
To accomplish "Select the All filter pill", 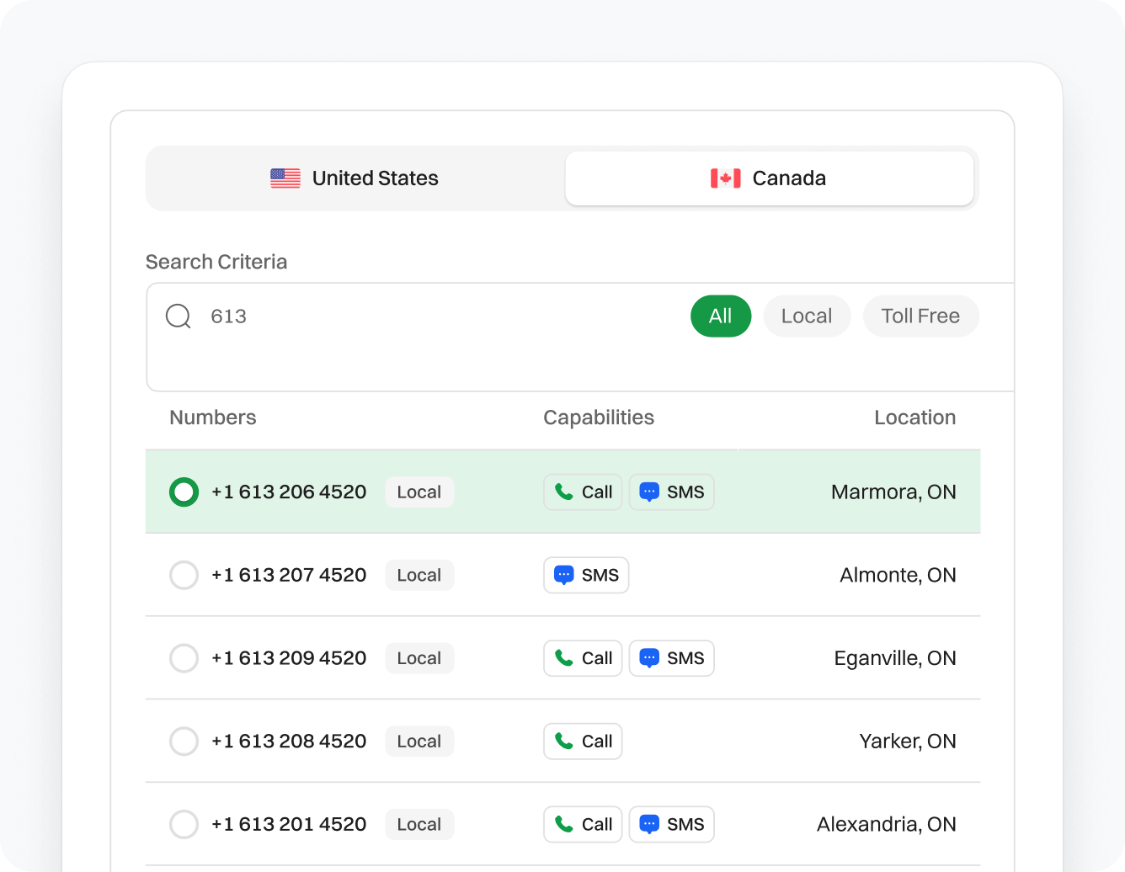I will 720,316.
